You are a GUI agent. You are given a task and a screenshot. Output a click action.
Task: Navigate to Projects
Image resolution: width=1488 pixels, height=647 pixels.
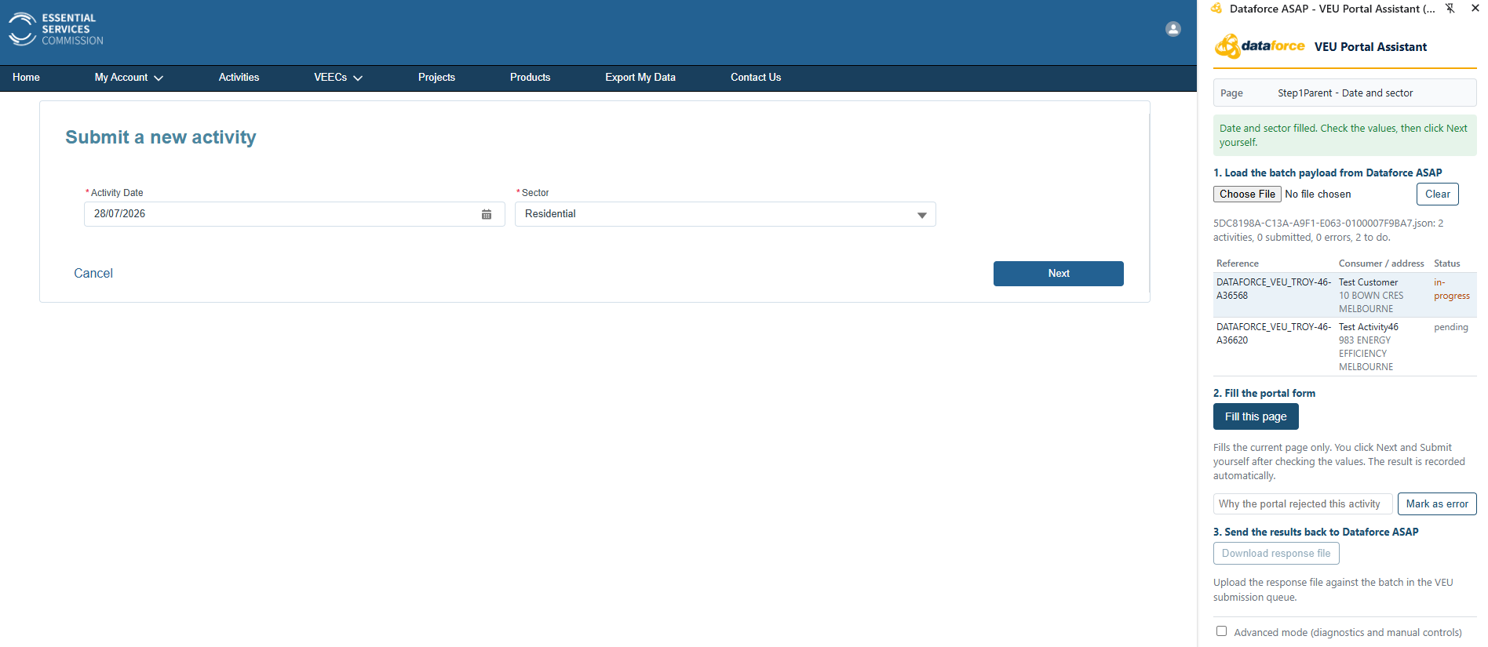436,78
